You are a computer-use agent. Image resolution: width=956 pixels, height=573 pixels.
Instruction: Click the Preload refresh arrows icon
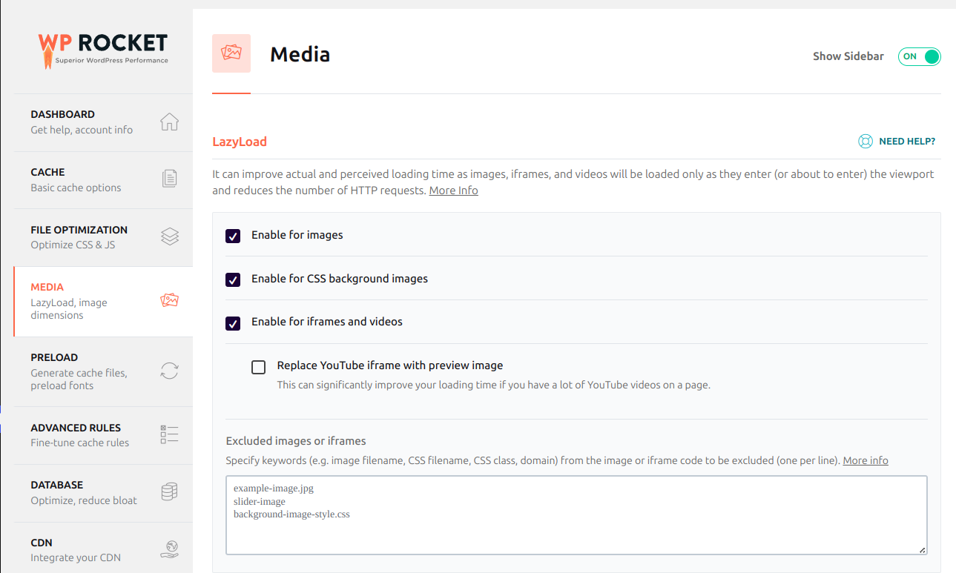pyautogui.click(x=170, y=371)
